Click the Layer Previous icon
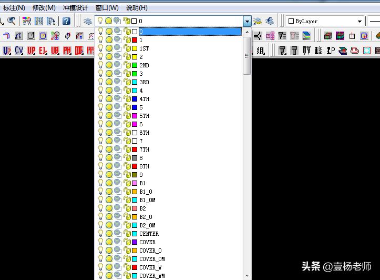This screenshot has width=380, height=280. (x=270, y=21)
